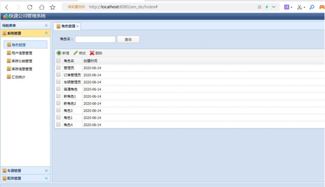Screen dimensions: 325x187
Task: Open address bar dropdown chevron
Action: click(x=274, y=7)
